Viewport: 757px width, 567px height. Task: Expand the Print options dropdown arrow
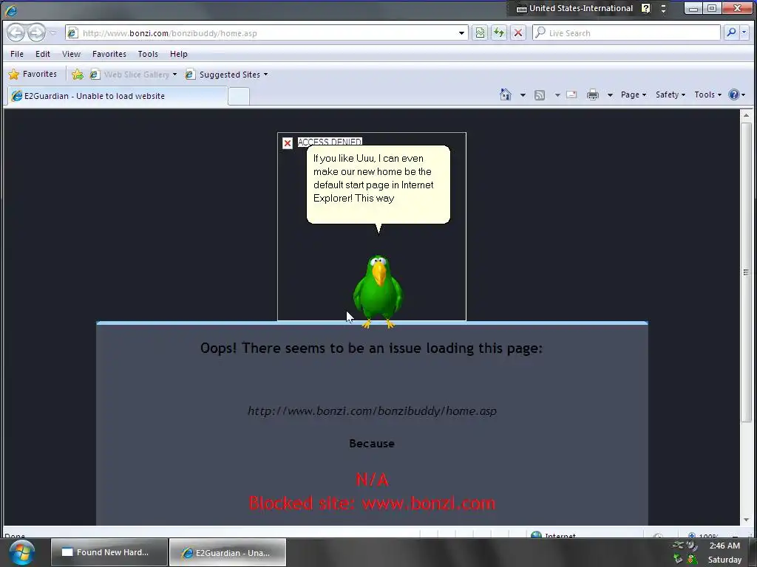pos(610,95)
